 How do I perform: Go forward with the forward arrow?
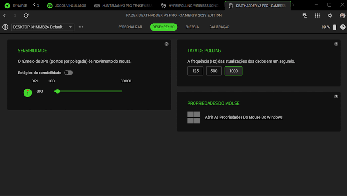click(15, 16)
